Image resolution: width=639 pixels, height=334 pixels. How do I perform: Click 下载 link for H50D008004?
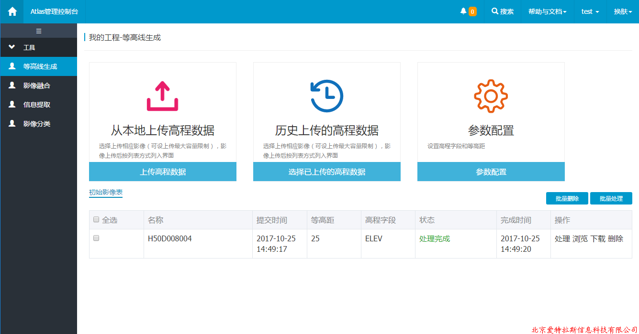point(598,238)
